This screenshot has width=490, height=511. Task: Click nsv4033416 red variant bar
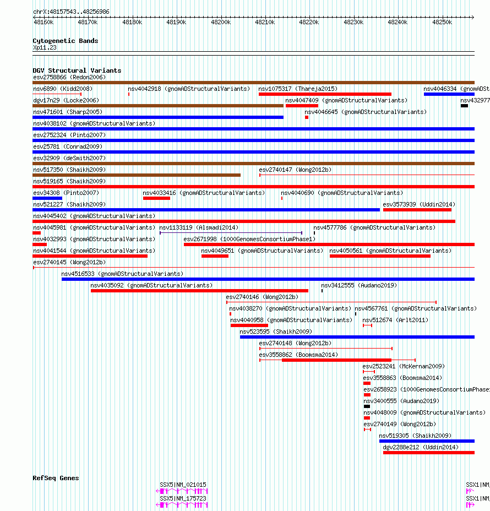(156, 198)
